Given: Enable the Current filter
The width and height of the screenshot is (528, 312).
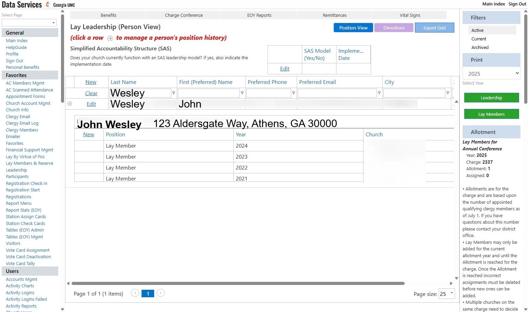Looking at the screenshot, I should tap(479, 39).
